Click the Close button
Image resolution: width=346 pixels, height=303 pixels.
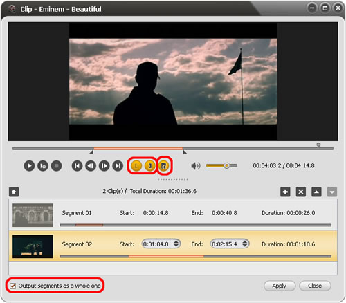coord(315,286)
